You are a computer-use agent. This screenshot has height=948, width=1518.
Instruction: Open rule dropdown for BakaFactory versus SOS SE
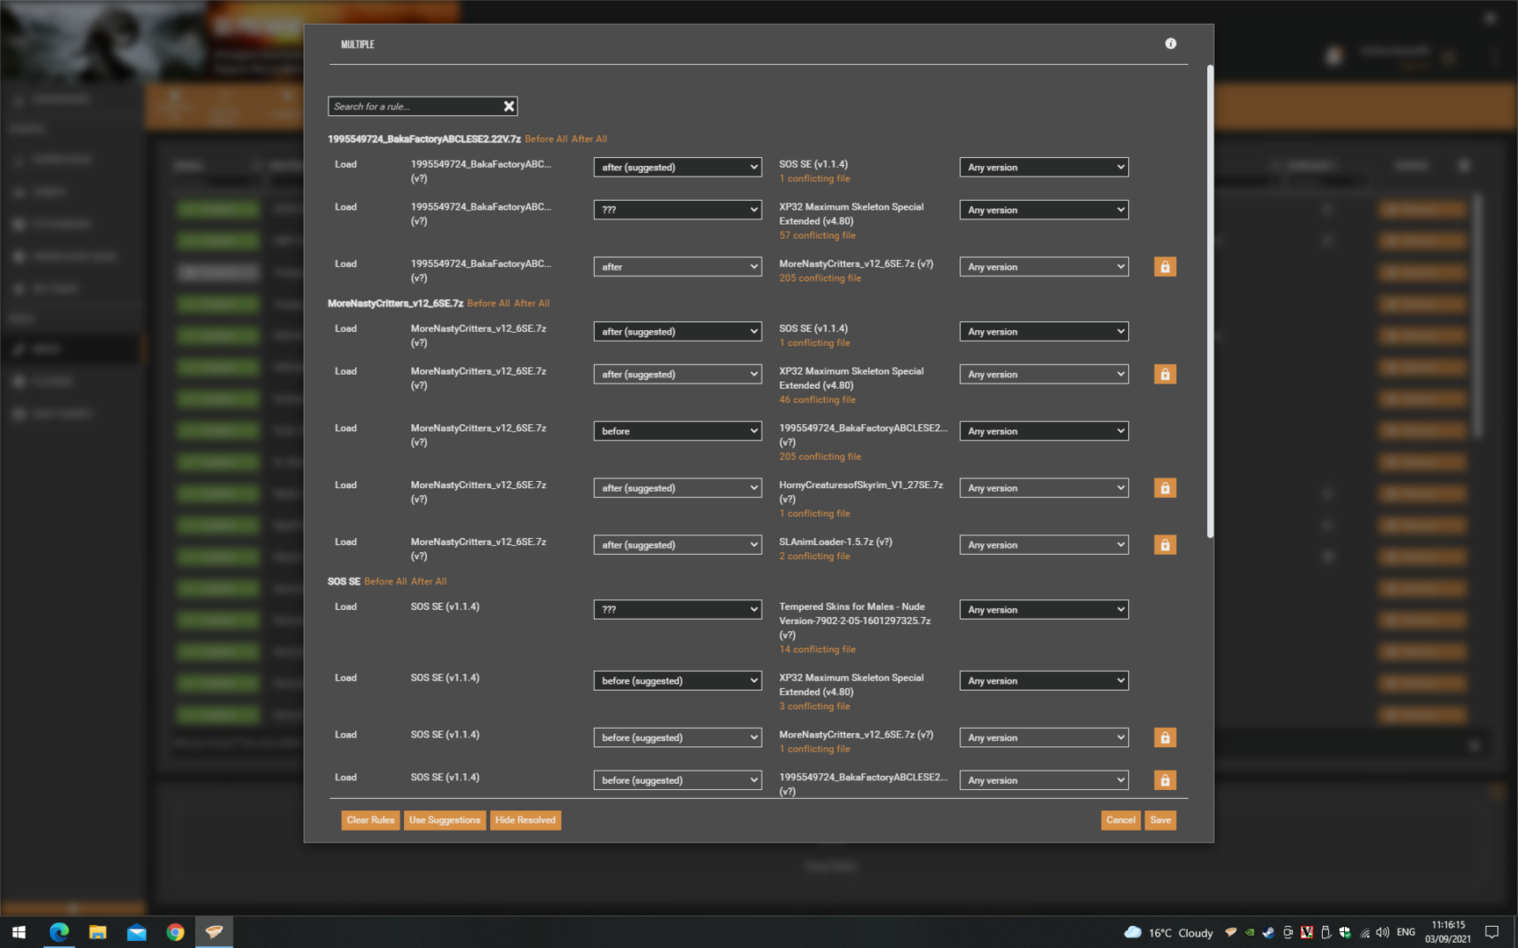pyautogui.click(x=677, y=168)
